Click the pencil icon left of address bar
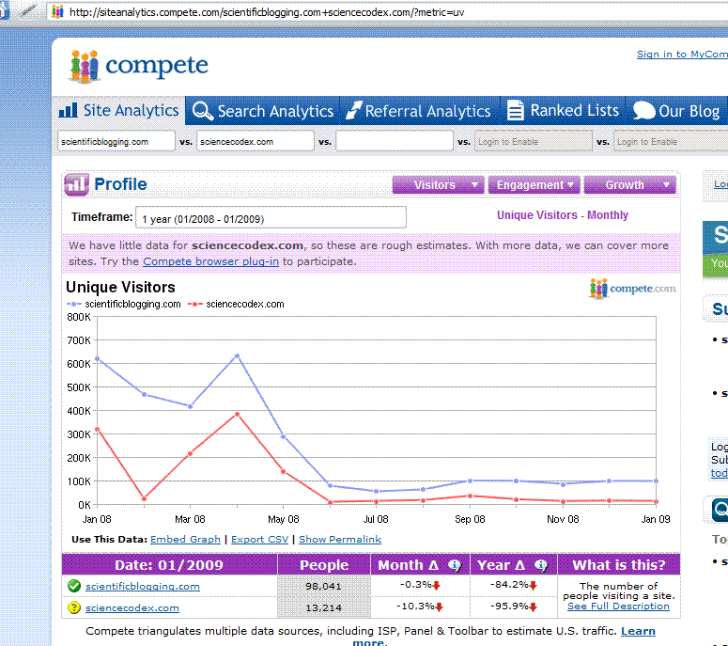Viewport: 728px width, 646px height. coord(28,9)
